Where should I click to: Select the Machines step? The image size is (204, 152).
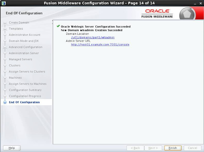click(x=15, y=78)
